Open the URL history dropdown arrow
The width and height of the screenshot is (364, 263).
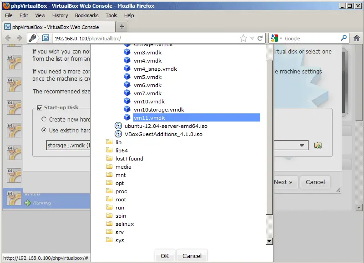[253, 39]
